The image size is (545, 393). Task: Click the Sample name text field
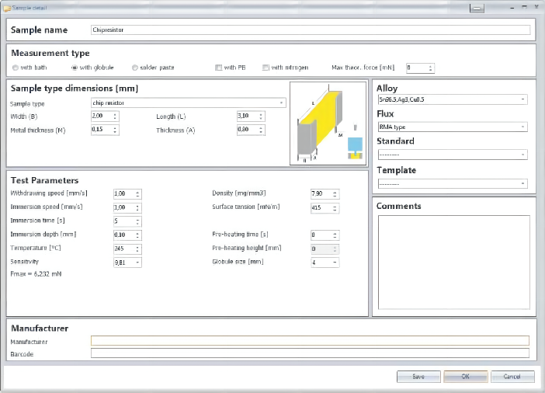311,30
